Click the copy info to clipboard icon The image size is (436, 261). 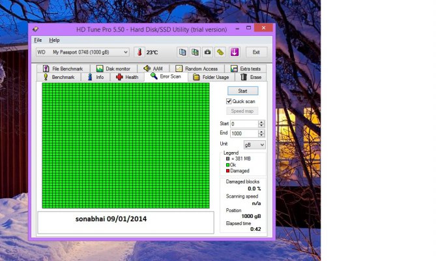click(x=182, y=52)
